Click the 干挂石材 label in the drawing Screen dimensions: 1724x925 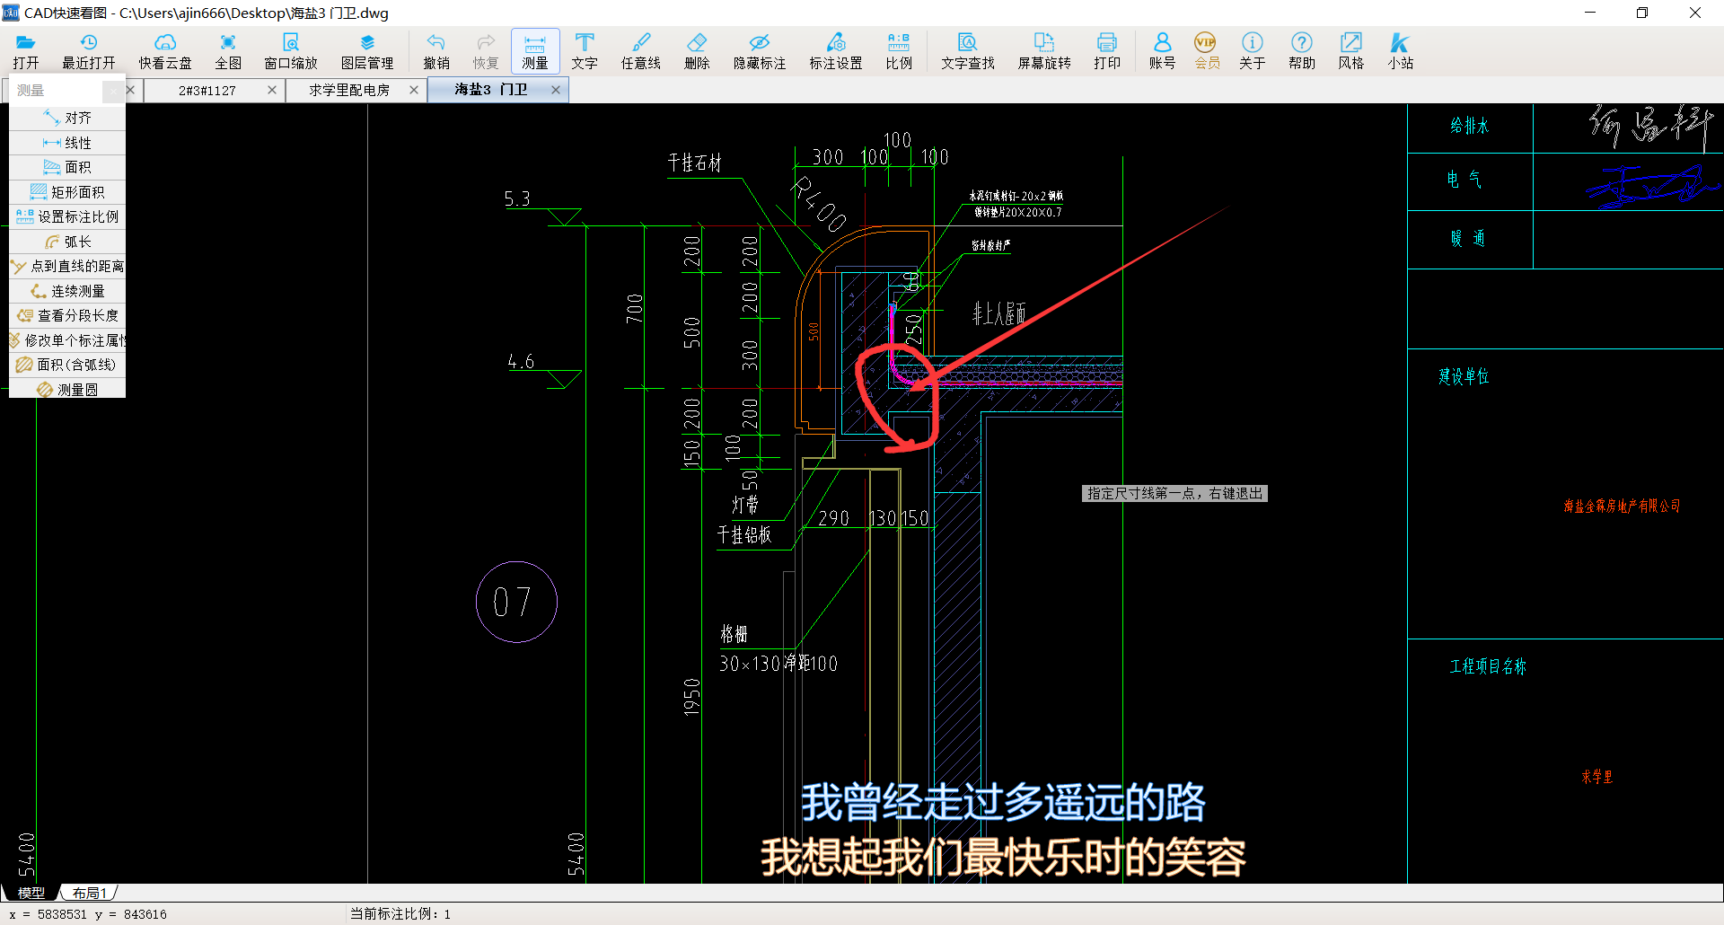pyautogui.click(x=695, y=163)
